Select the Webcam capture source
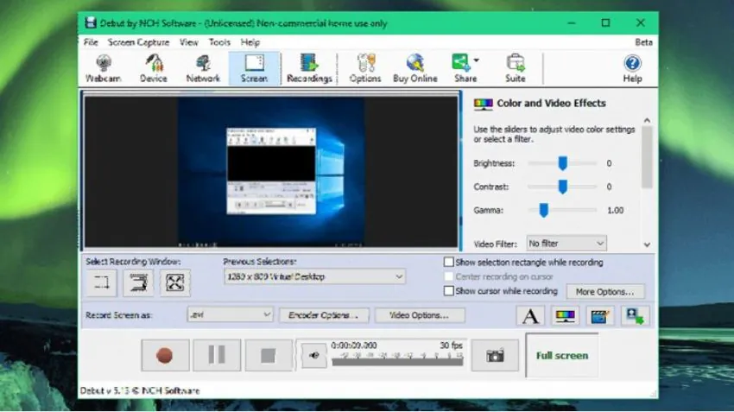The width and height of the screenshot is (734, 412). 104,68
